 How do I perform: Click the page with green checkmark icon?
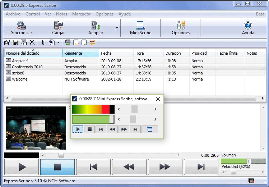[84, 42]
